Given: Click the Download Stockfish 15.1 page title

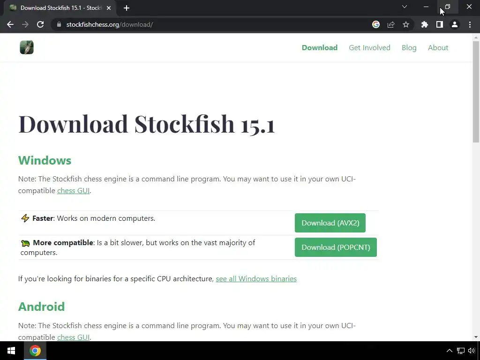Looking at the screenshot, I should (x=147, y=124).
